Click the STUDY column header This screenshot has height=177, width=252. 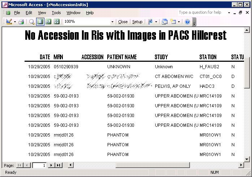pos(161,57)
